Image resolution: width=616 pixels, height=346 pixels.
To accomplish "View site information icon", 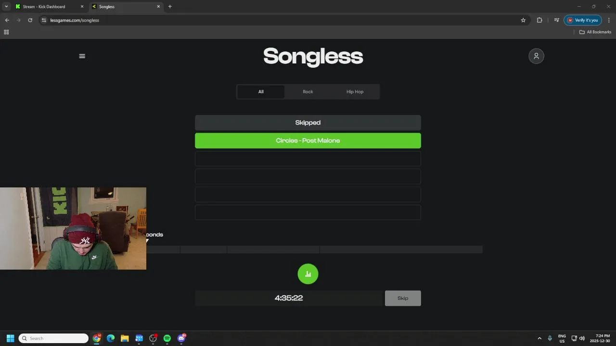I will click(x=44, y=20).
